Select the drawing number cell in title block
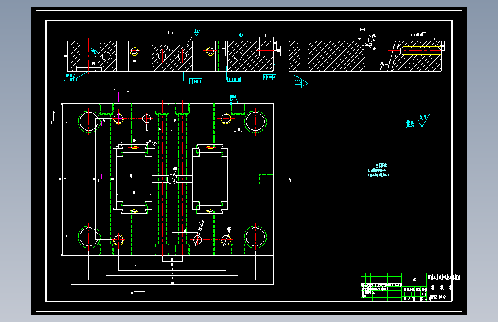This screenshot has width=498, height=322. [439, 297]
